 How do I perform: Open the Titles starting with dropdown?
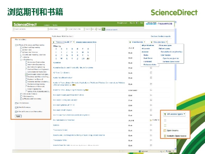[63, 42]
